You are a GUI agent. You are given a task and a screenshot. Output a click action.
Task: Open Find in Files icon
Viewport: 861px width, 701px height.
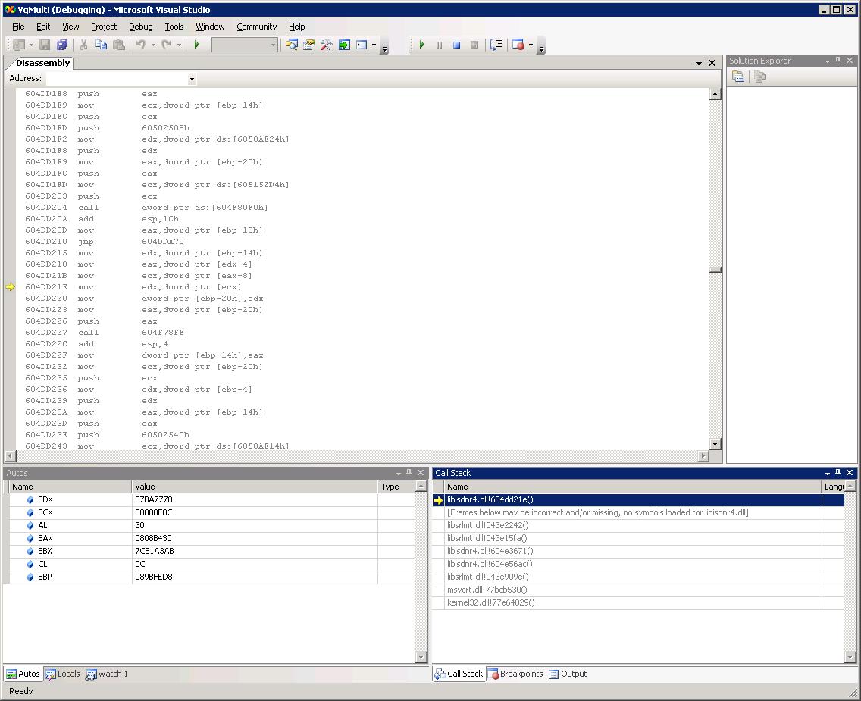[x=292, y=45]
